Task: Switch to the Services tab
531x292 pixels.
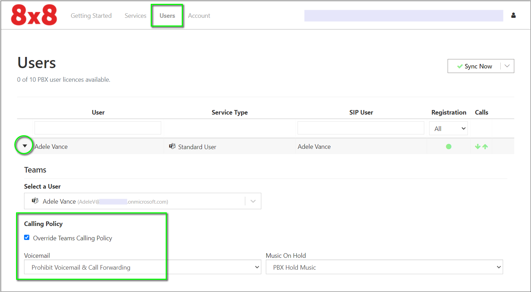Action: point(135,15)
